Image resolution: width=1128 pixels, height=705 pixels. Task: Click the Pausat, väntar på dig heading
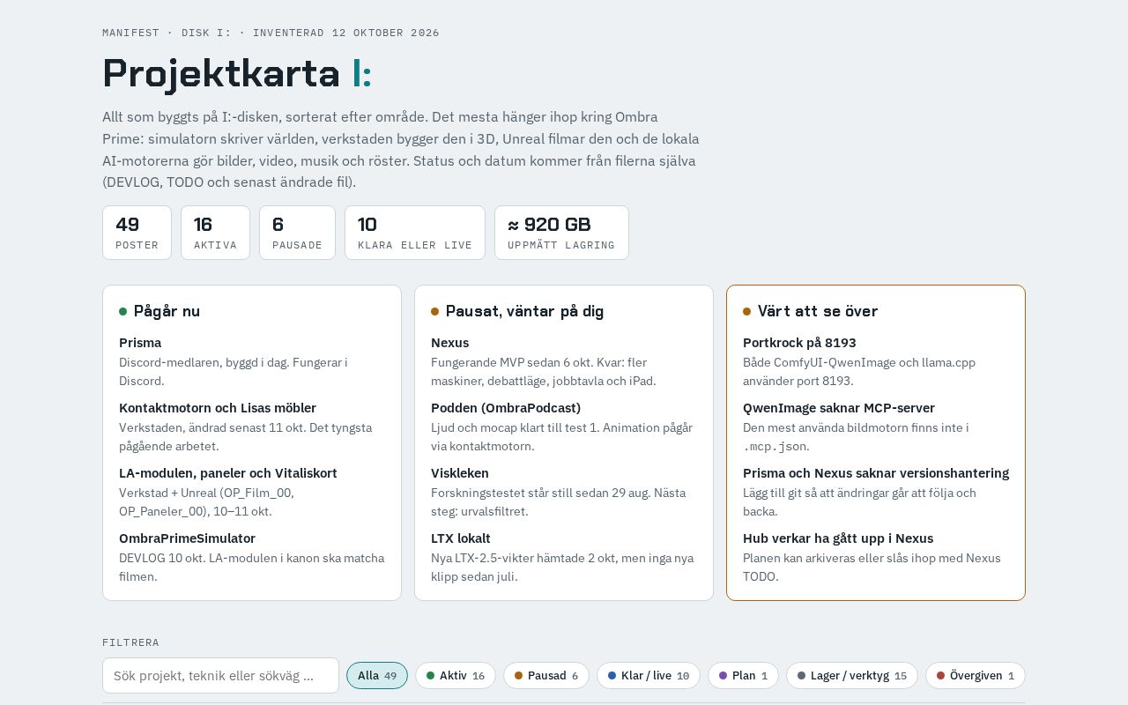pyautogui.click(x=524, y=311)
